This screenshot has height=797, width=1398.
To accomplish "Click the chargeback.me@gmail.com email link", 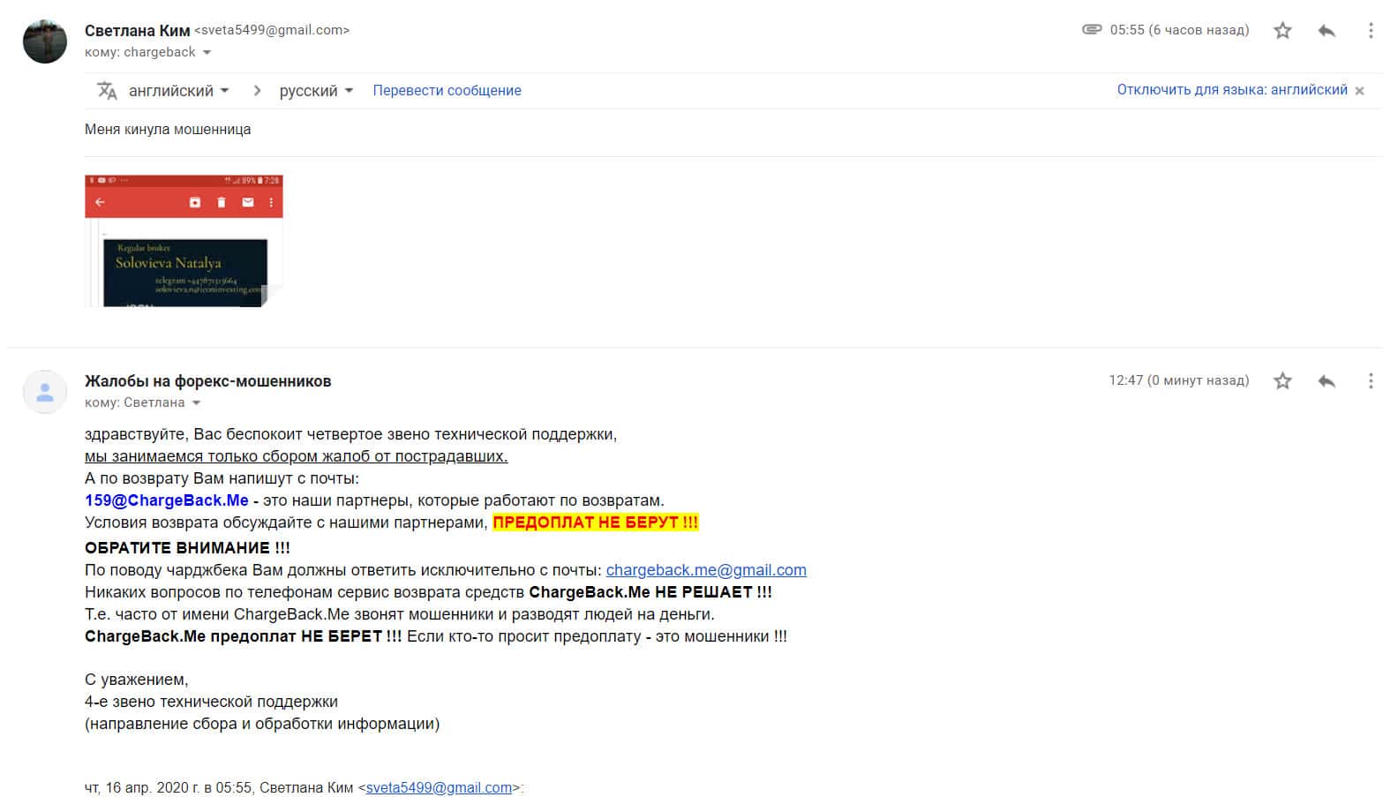I will (x=706, y=570).
